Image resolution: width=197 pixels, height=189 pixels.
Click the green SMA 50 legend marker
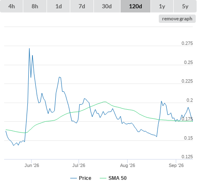(x=103, y=178)
